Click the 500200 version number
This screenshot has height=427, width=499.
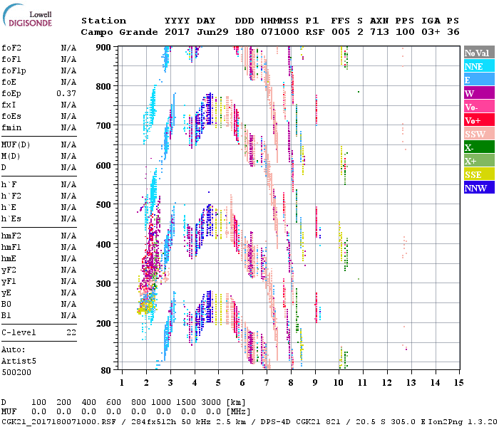[x=16, y=373]
